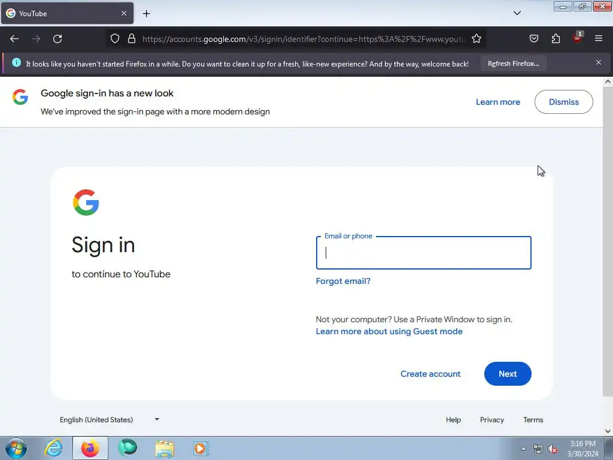Image resolution: width=613 pixels, height=460 pixels.
Task: Click the info icon in notification bar
Action: pos(16,62)
